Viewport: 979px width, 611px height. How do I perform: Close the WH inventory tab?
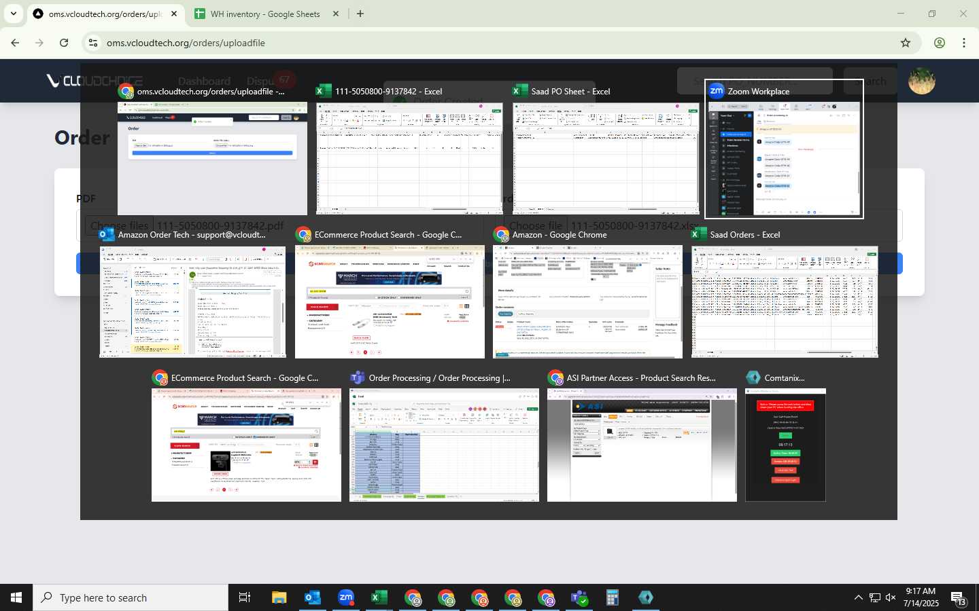pos(335,14)
